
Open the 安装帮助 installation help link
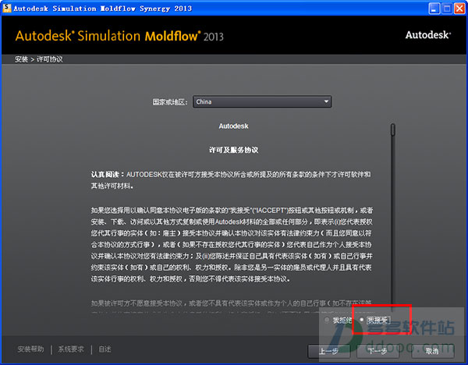pos(30,349)
